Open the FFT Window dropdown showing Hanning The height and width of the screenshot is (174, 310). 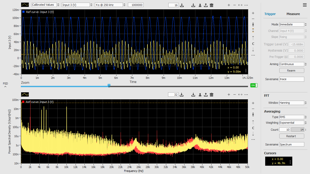coord(292,103)
